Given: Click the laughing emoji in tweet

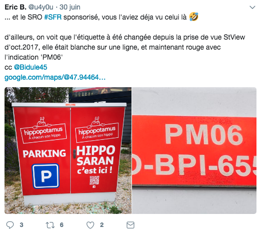Looking at the screenshot, I should coord(194,17).
